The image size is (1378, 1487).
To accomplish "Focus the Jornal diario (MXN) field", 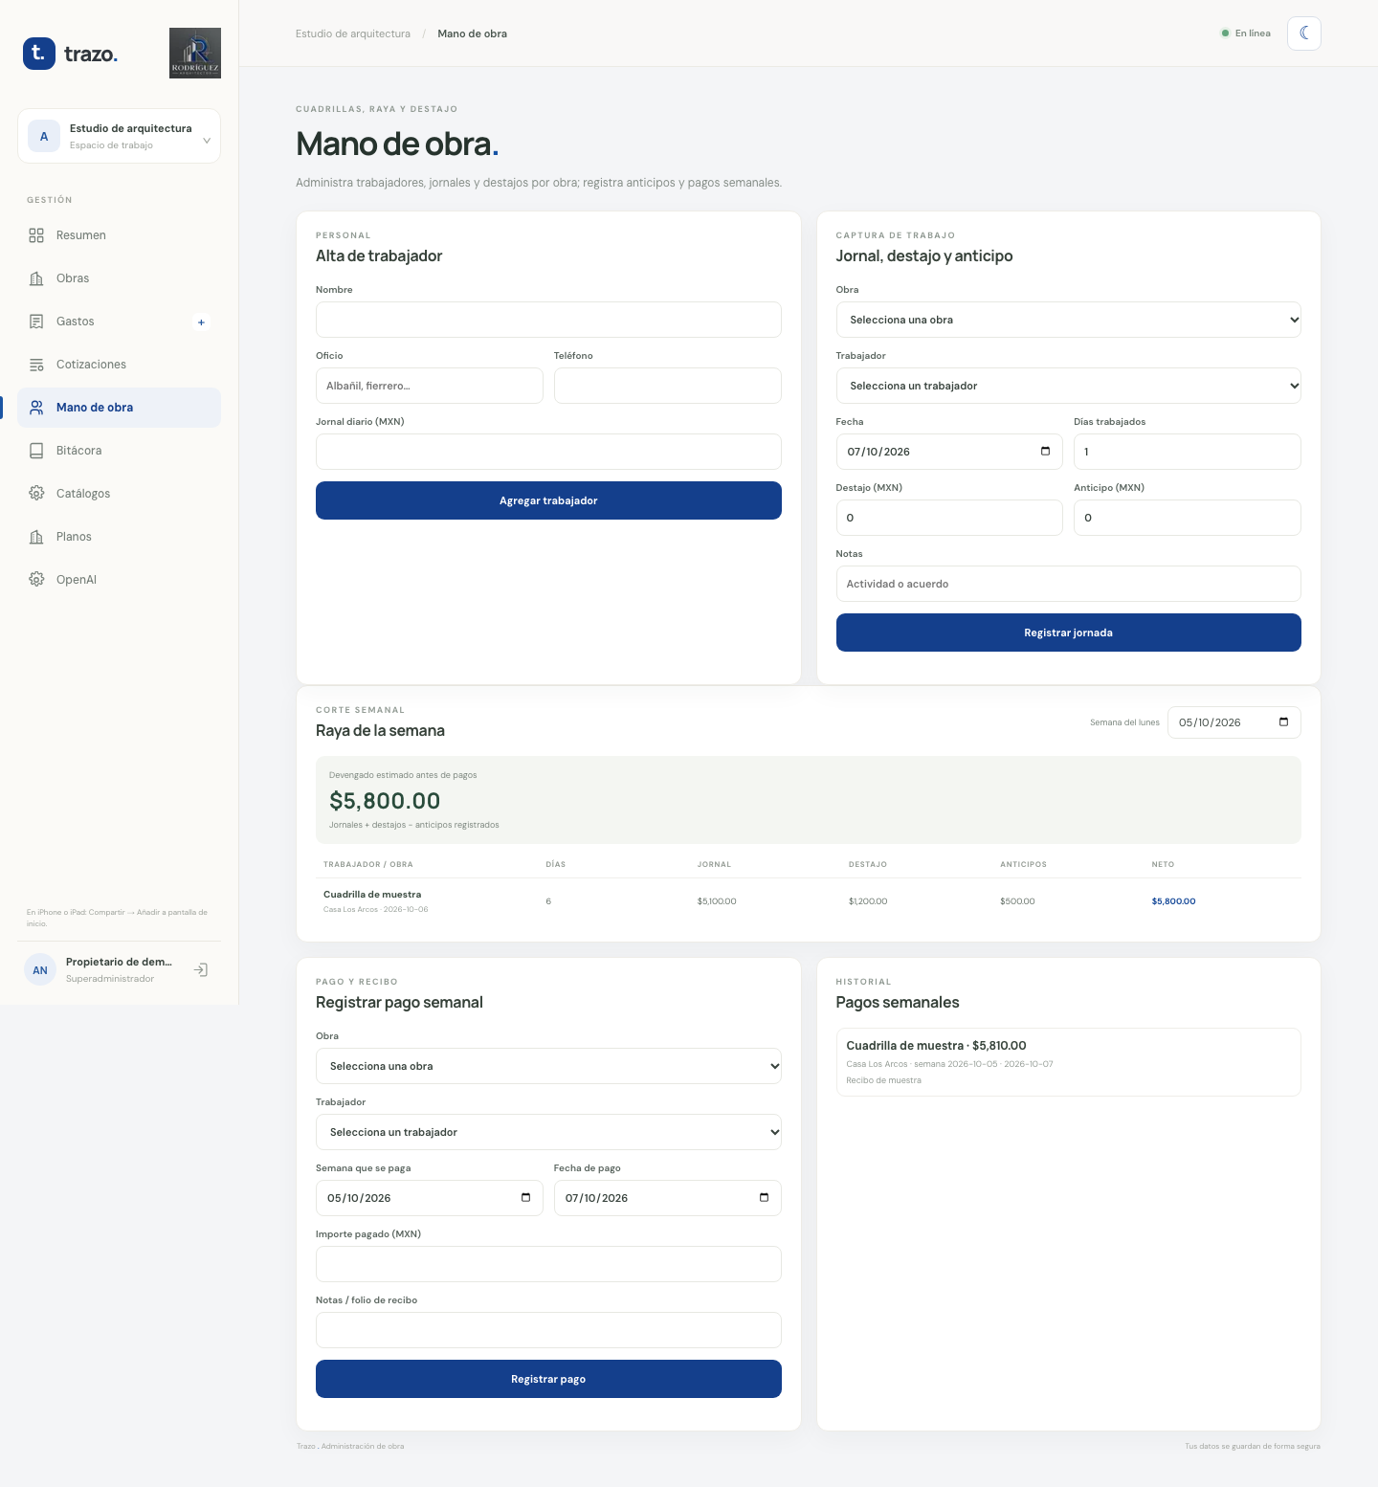I will click(548, 452).
